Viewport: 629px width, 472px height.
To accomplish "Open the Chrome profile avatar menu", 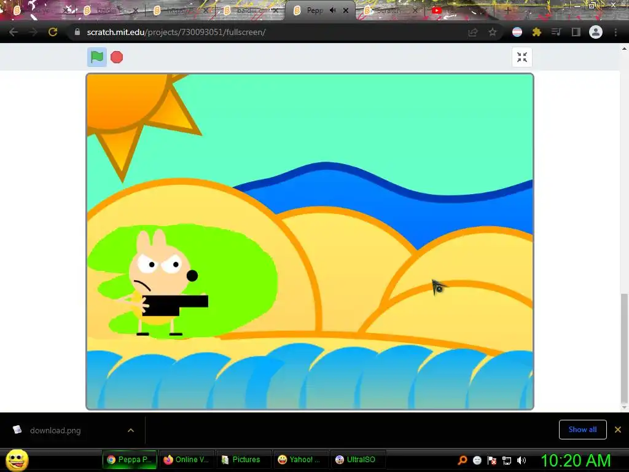I will point(596,32).
